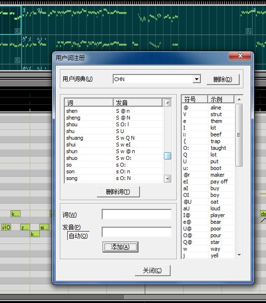Screen dimensions: 266x303
Task: Open the user dictionary CHN dropdown
Action: pos(197,79)
